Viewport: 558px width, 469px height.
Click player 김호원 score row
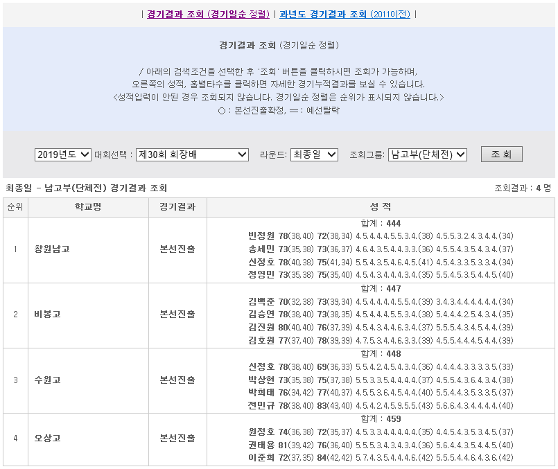tap(381, 341)
